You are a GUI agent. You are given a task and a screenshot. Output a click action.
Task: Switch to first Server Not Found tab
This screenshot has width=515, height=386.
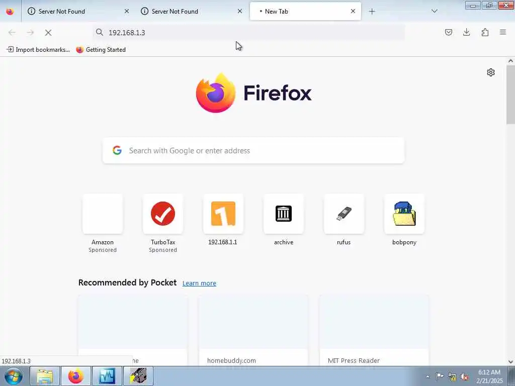pos(78,12)
